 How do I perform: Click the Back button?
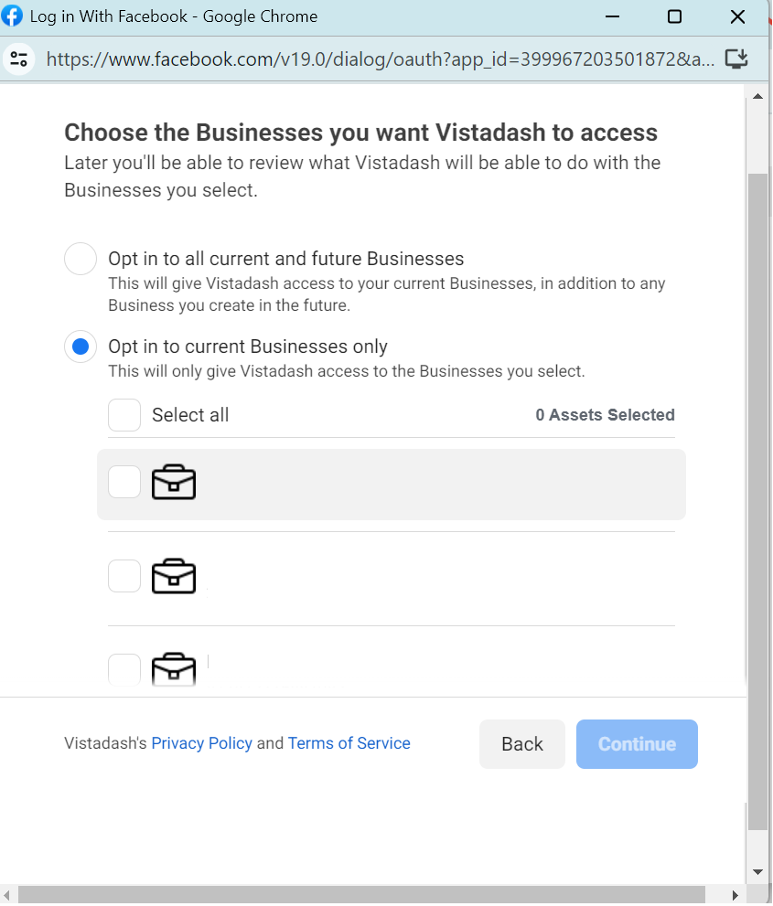point(522,744)
